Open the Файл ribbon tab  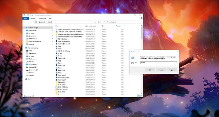(25, 18)
